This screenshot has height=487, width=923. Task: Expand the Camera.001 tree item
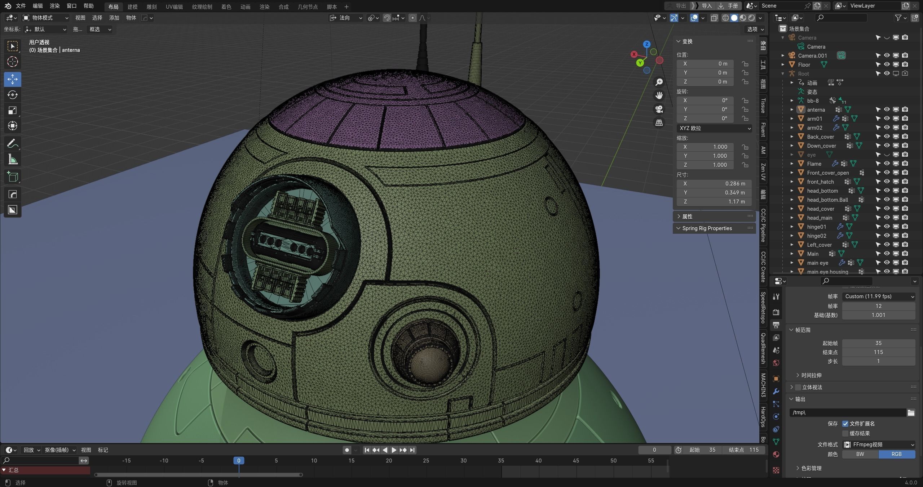(x=783, y=55)
